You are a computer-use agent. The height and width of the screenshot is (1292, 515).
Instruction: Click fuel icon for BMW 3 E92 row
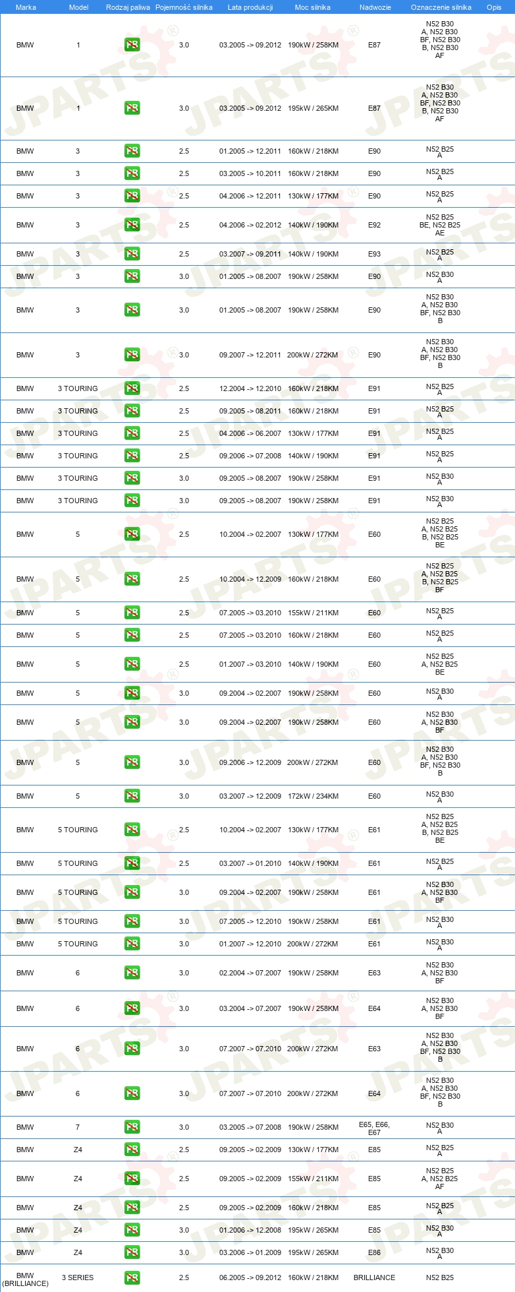(132, 225)
